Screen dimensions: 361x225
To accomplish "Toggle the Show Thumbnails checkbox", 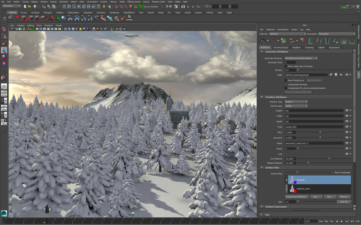I will pos(332,172).
